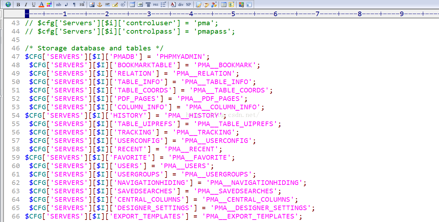This screenshot has height=222, width=439.
Task: Click 'HISTORY' key on line 54
Action: tap(128, 116)
